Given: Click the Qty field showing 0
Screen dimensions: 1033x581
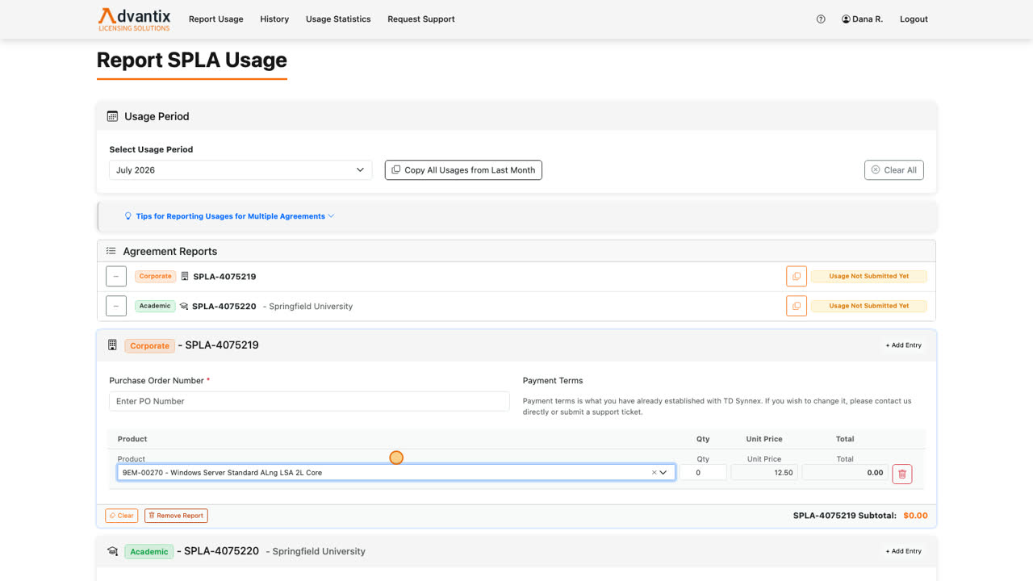Looking at the screenshot, I should [703, 473].
